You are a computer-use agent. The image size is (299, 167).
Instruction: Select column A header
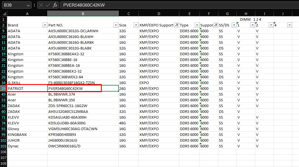(27, 14)
